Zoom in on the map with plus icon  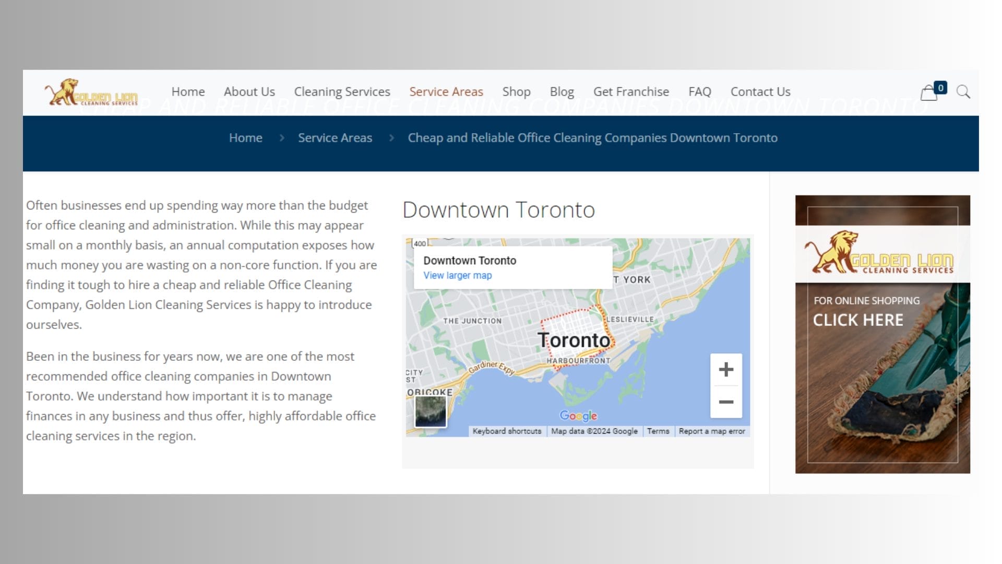726,369
